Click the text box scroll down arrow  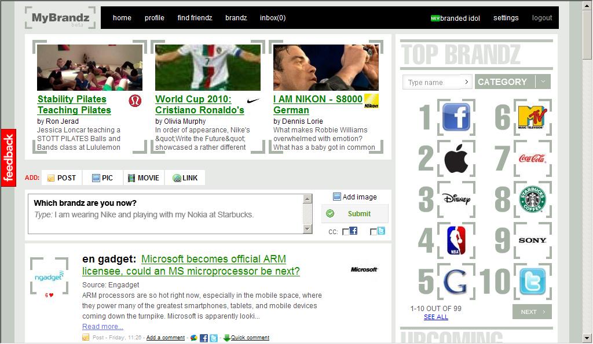point(308,229)
